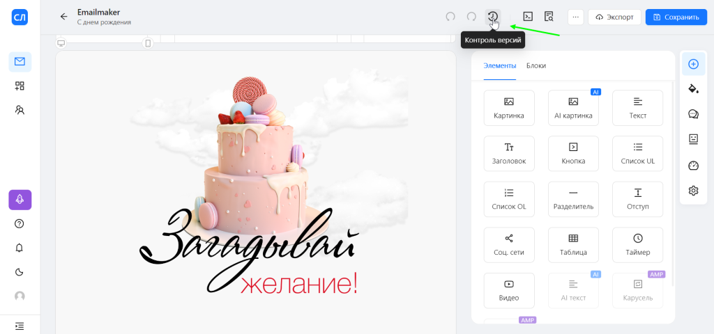This screenshot has height=334, width=714.
Task: Open the contact-card panel icon in right toolbar
Action: tap(694, 139)
